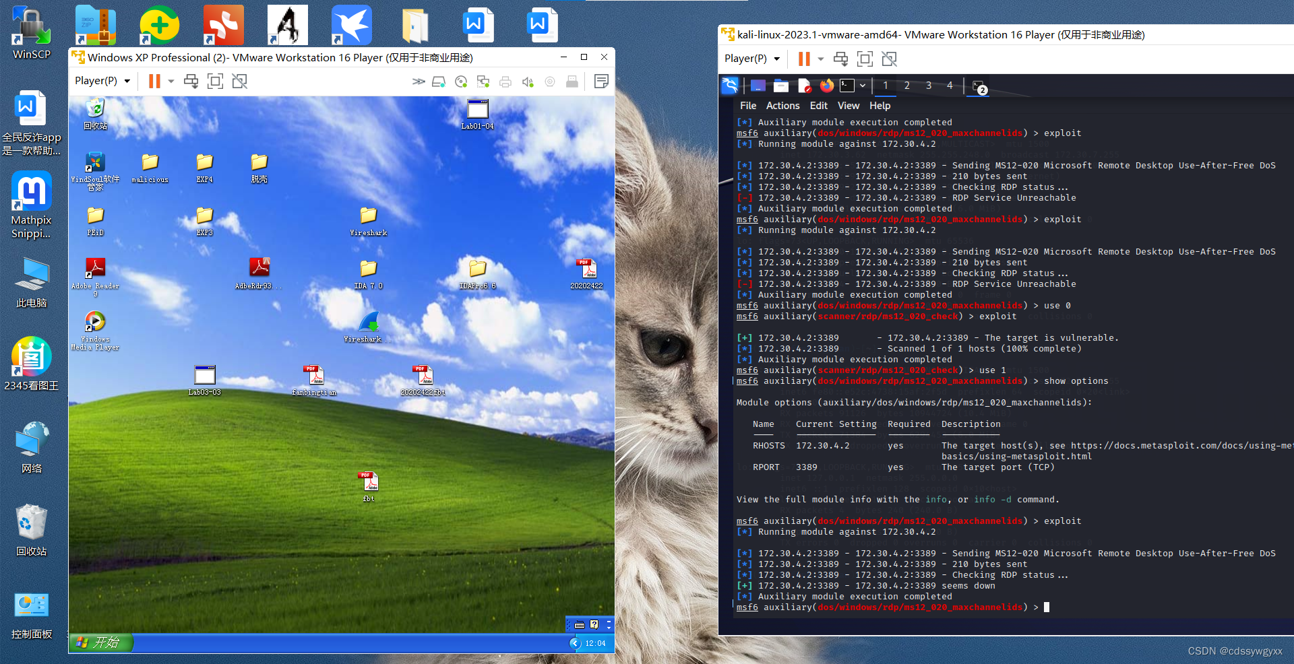Click the network adapter device icon

click(483, 81)
